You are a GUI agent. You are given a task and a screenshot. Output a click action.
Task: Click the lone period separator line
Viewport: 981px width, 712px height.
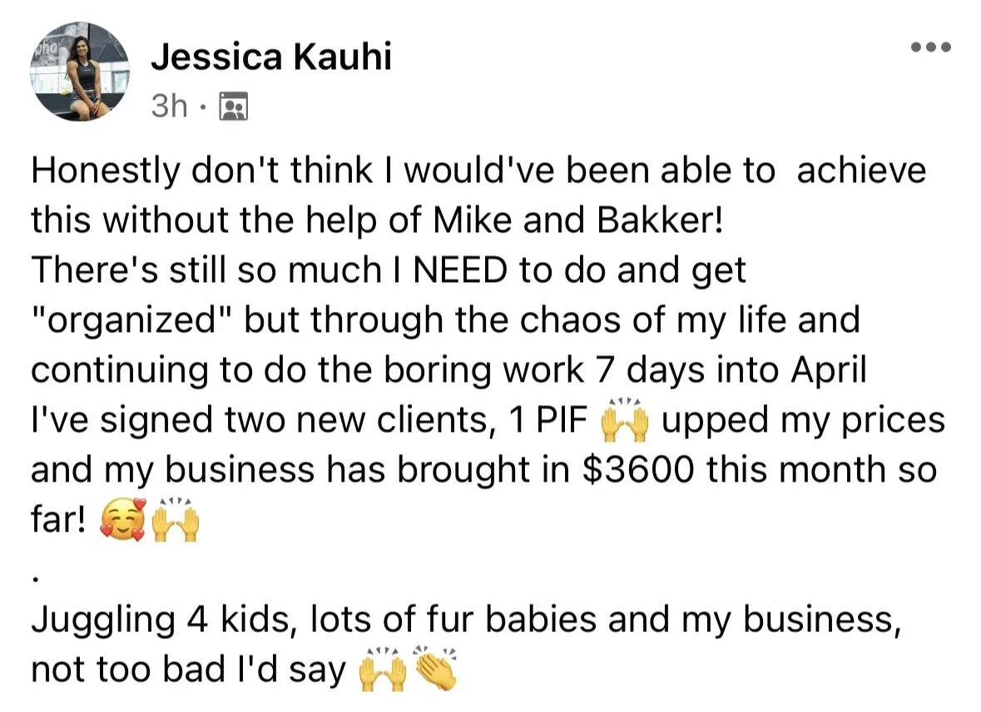[37, 580]
